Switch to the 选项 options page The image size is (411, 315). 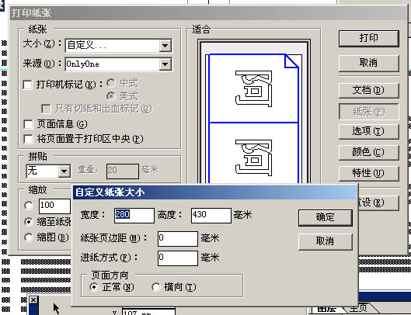coord(369,131)
